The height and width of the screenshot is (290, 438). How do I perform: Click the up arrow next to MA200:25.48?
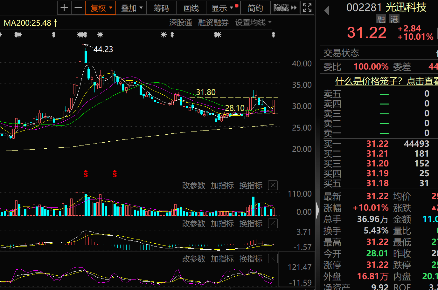pyautogui.click(x=56, y=23)
